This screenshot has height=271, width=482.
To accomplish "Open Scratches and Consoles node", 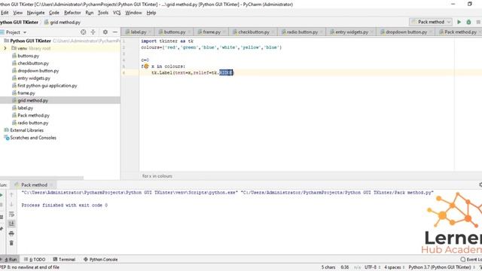I will click(x=33, y=138).
